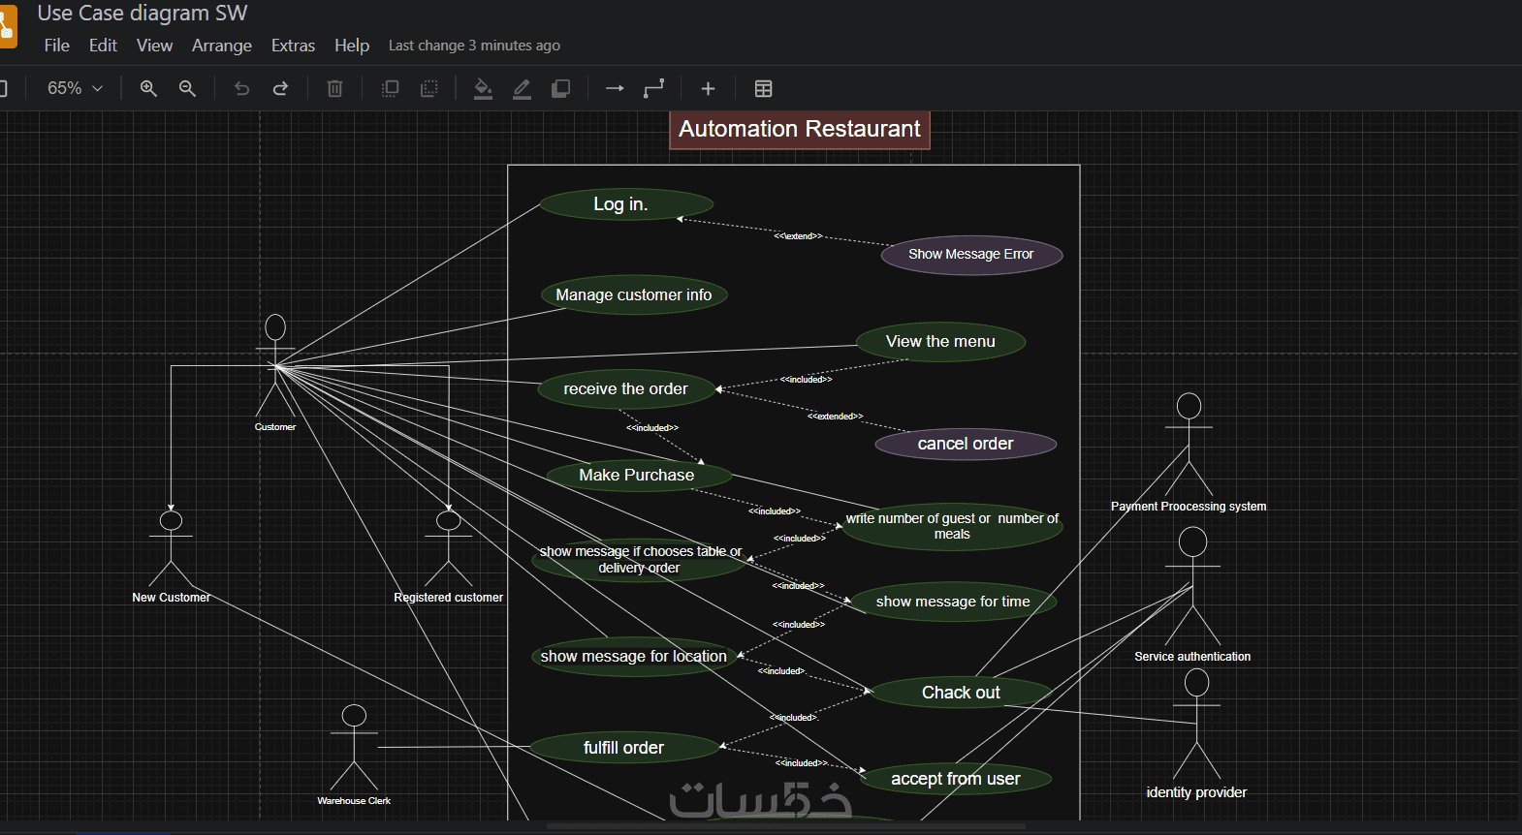Select the 'show message for location' use case
Screen dimensions: 1522x835
[x=633, y=657]
